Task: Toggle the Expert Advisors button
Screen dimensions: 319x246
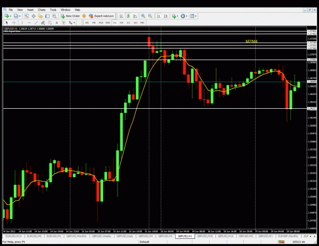Action: point(102,16)
